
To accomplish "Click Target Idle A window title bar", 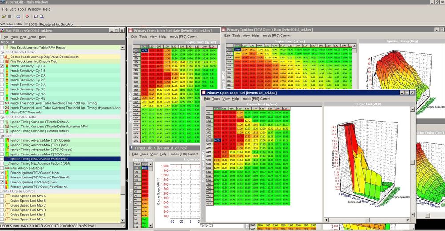I will tap(165, 148).
